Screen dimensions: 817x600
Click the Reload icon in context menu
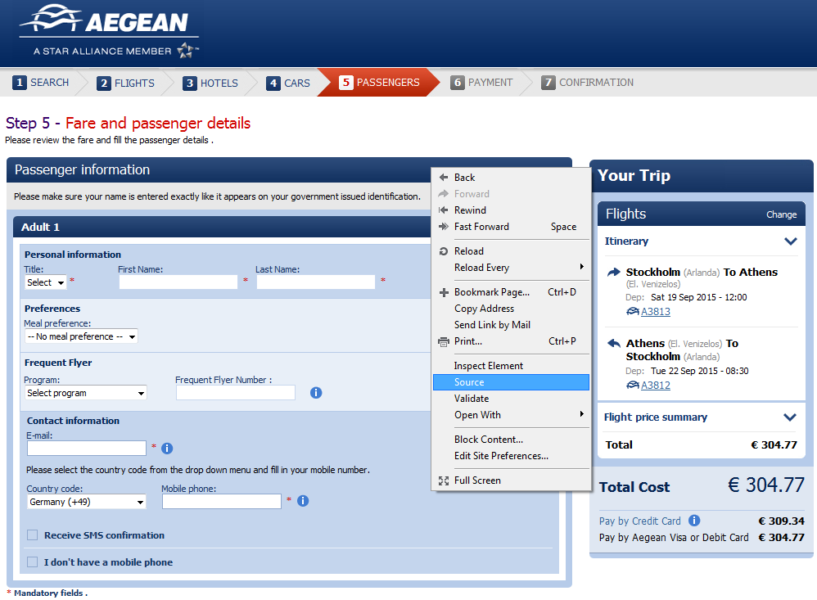[x=444, y=251]
